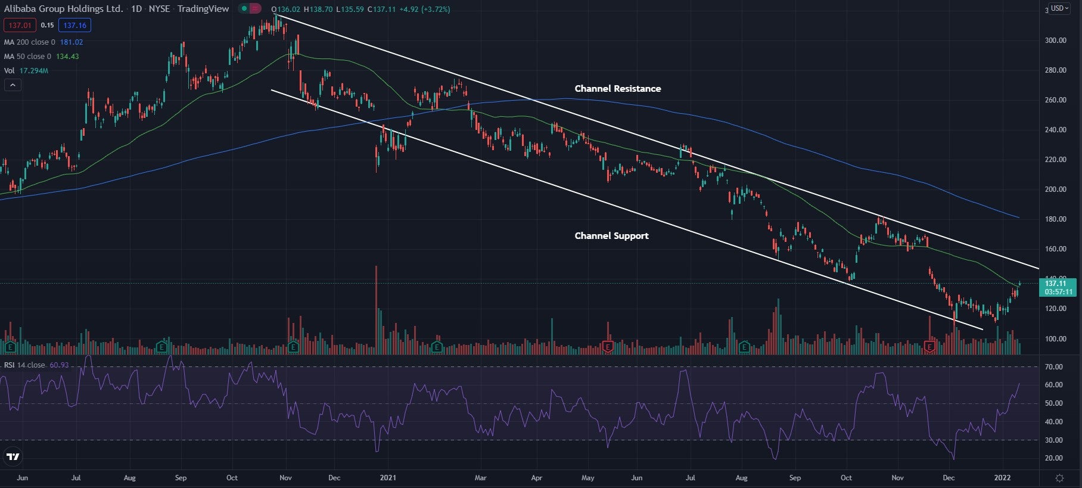The height and width of the screenshot is (488, 1082).
Task: Click the MA 200 value 181.02
Action: point(71,42)
